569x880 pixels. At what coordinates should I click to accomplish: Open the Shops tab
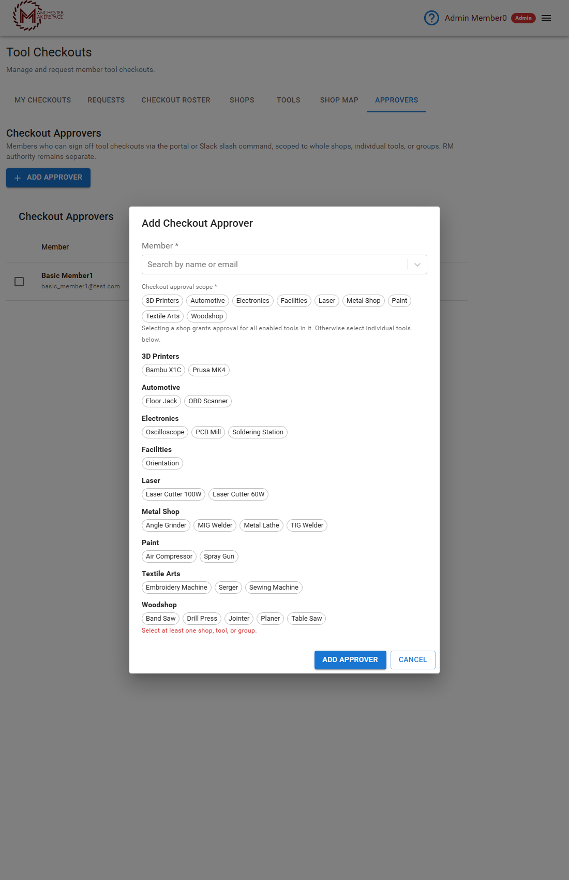click(242, 100)
